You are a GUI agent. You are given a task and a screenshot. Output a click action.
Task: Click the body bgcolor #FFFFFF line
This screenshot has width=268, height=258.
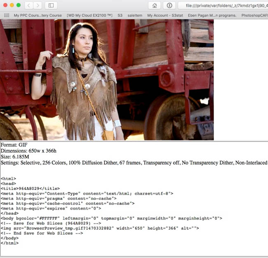[x=111, y=218]
